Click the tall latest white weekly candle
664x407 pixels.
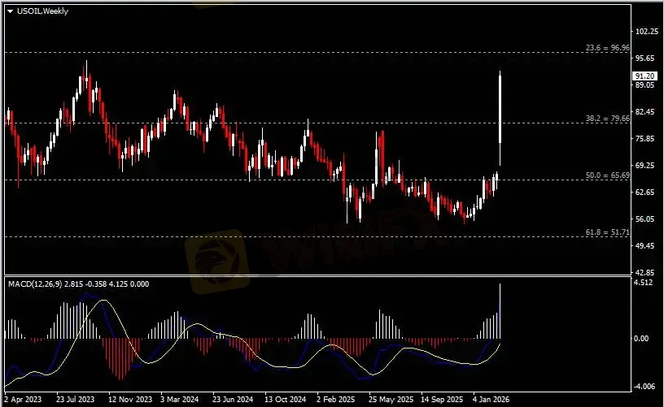tap(500, 109)
